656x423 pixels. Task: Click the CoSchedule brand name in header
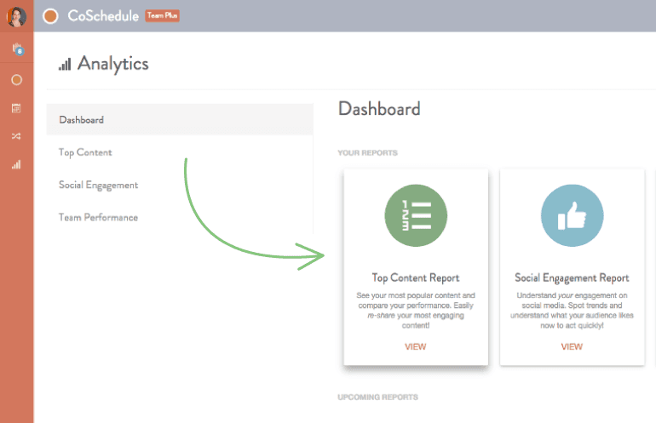(x=103, y=16)
